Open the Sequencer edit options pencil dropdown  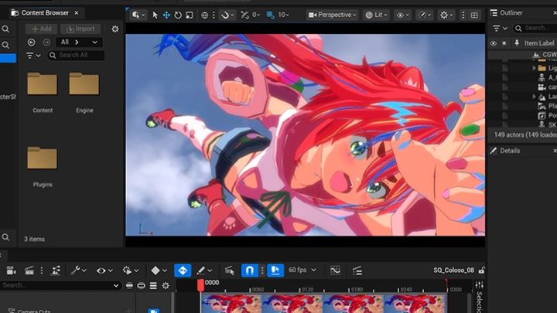pos(204,270)
